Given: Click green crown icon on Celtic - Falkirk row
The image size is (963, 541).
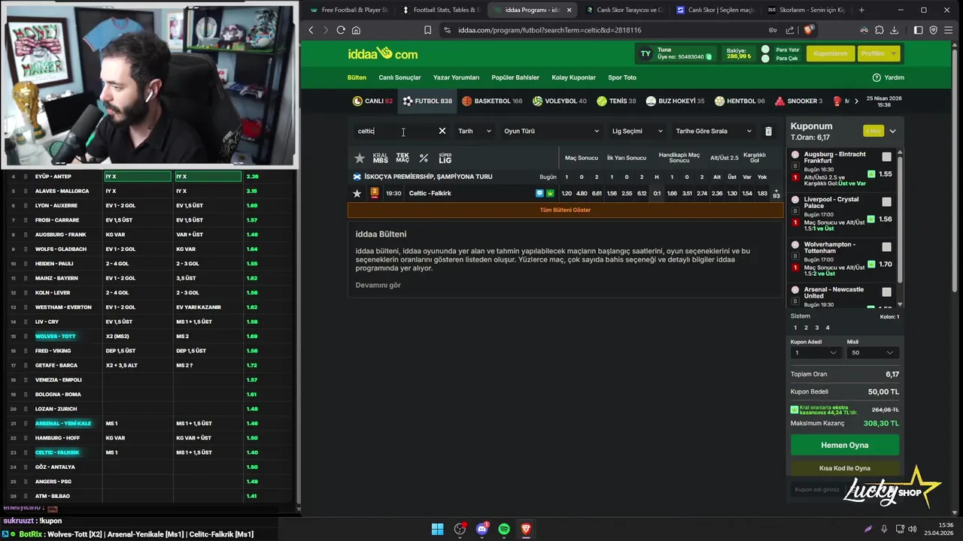Looking at the screenshot, I should pos(550,193).
